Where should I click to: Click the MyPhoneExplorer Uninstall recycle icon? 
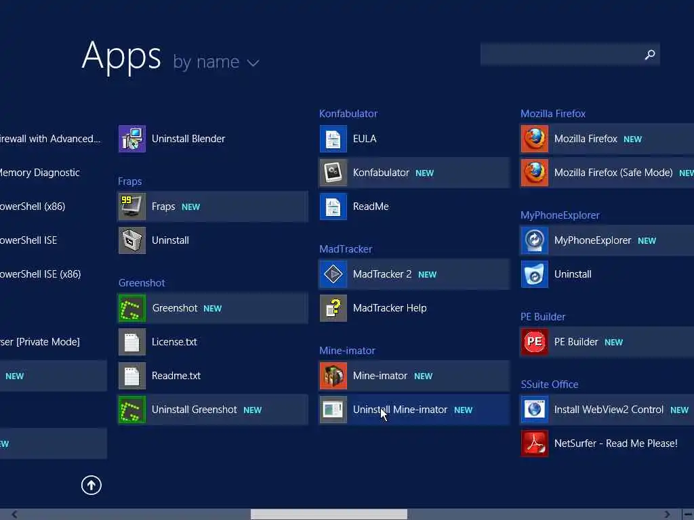[535, 274]
